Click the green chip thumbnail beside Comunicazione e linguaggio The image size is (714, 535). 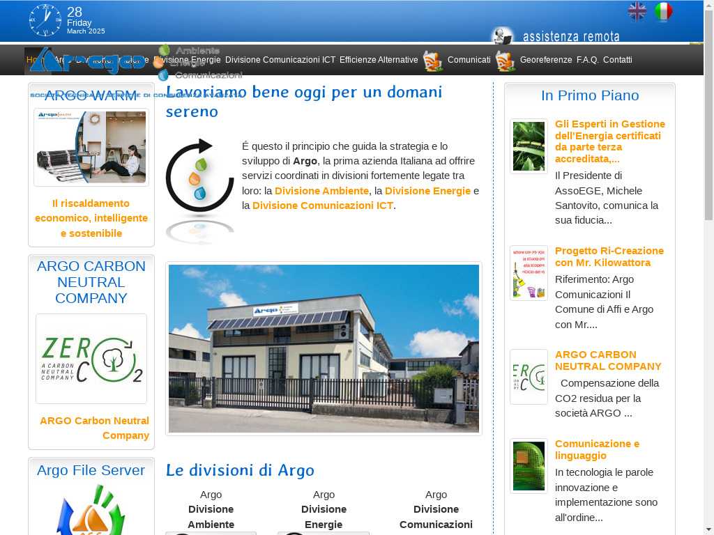click(529, 466)
